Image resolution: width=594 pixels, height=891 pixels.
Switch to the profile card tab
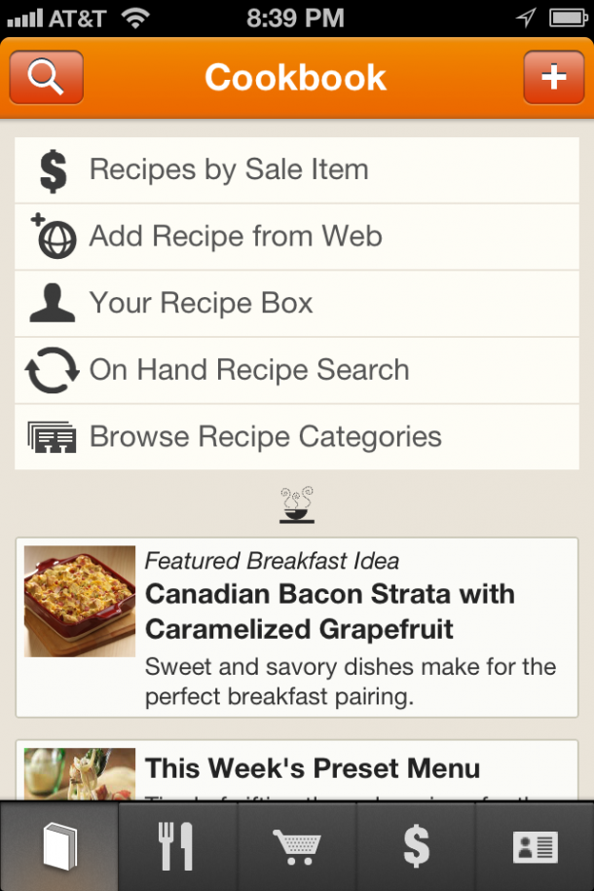[535, 846]
